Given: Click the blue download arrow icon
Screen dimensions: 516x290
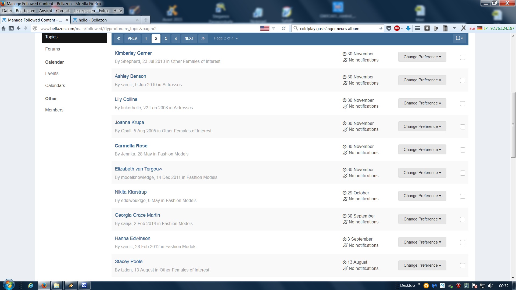Looking at the screenshot, I should pos(408,28).
